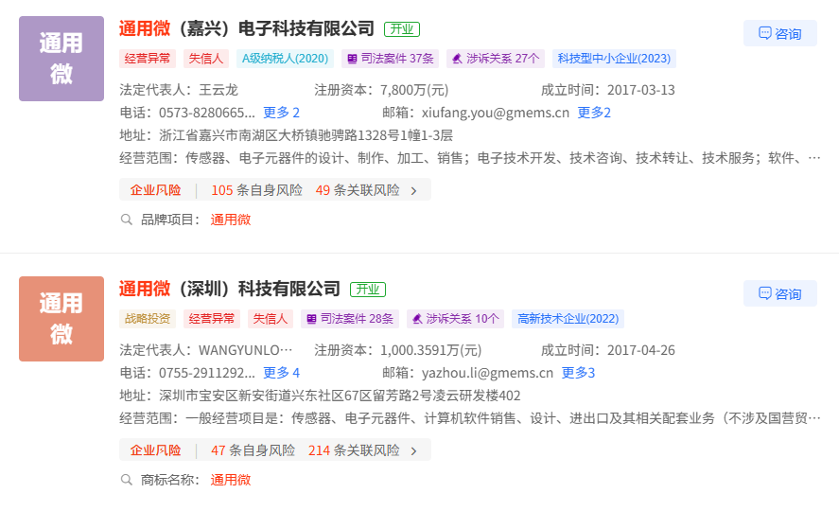Expand 更多2 emails next to xiufang.you@gmems.cn

click(x=594, y=113)
